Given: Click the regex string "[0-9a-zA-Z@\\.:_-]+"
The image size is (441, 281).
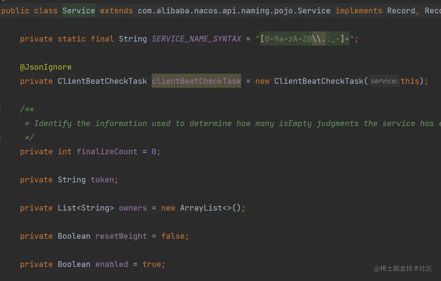Looking at the screenshot, I should (305, 39).
